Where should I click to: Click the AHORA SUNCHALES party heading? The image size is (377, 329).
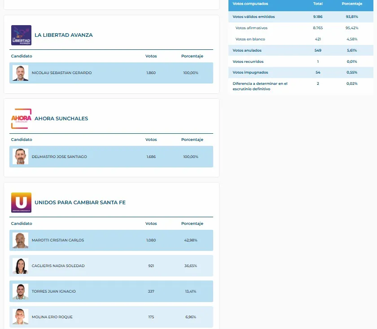pos(61,118)
